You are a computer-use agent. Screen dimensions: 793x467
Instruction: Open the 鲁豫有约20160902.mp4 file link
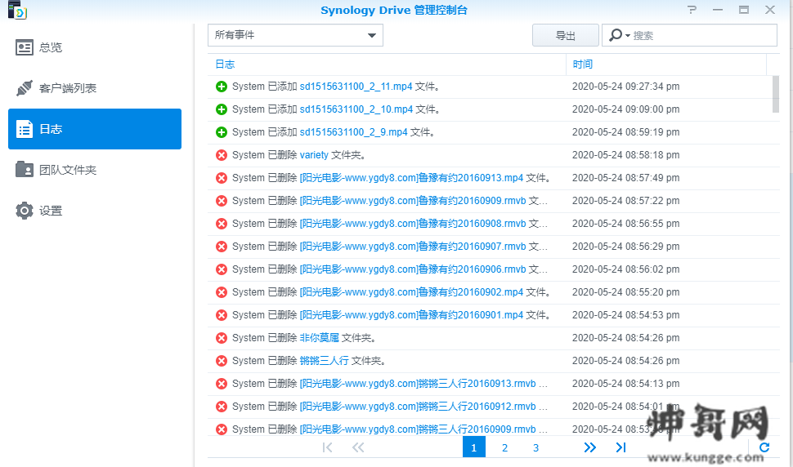click(x=412, y=291)
